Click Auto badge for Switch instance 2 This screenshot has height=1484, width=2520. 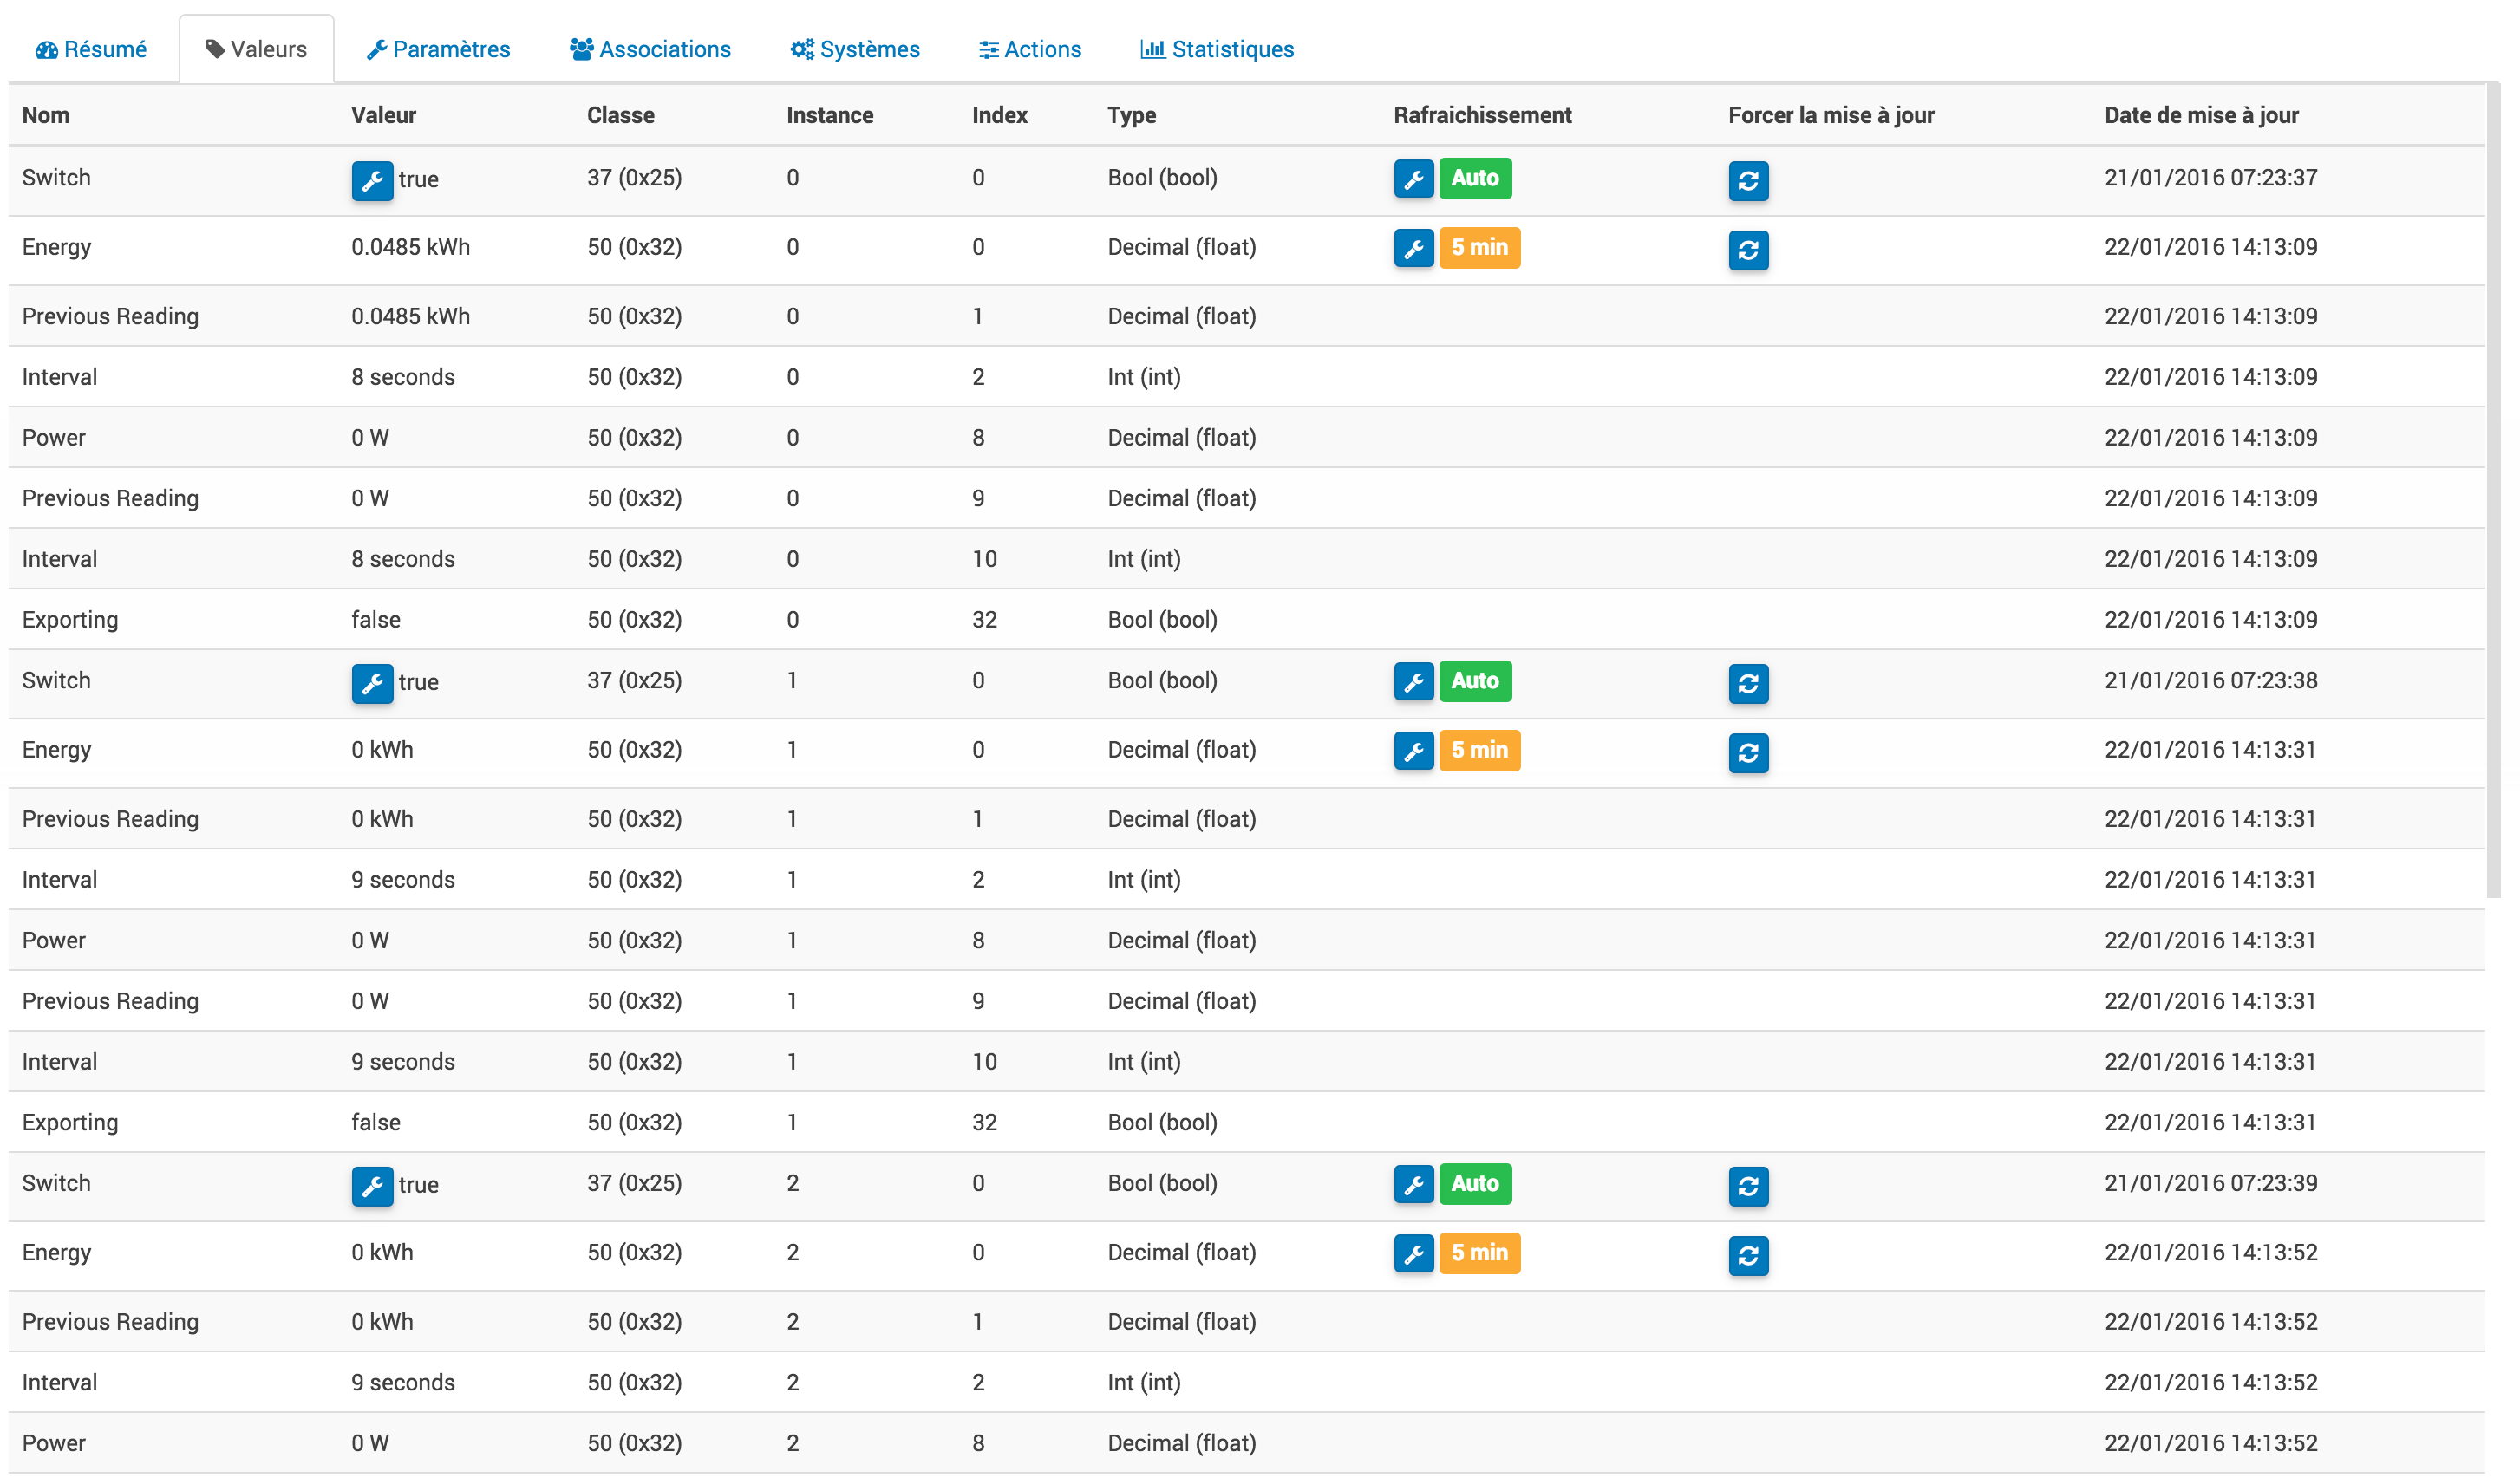pos(1476,1185)
